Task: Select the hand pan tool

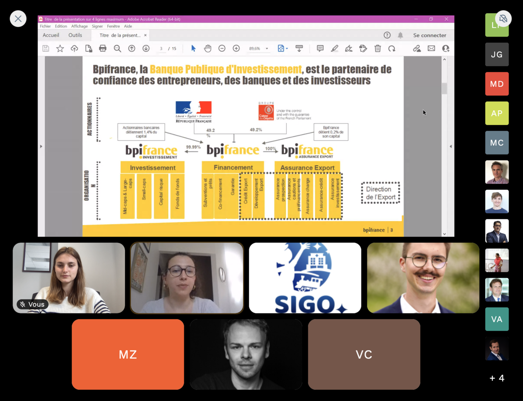Action: pos(207,48)
